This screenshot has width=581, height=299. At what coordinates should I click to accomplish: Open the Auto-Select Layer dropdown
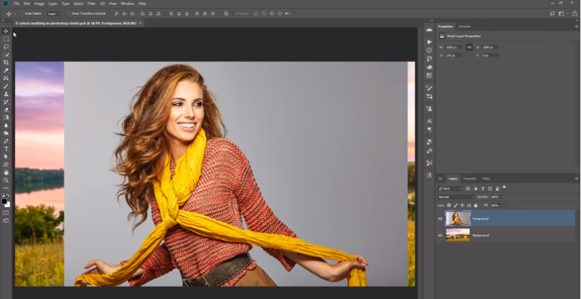(54, 13)
